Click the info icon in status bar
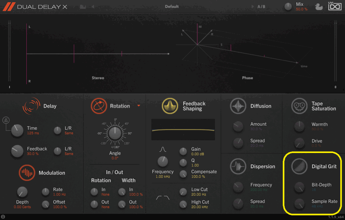Screen dimensions: 345x220 3,217
